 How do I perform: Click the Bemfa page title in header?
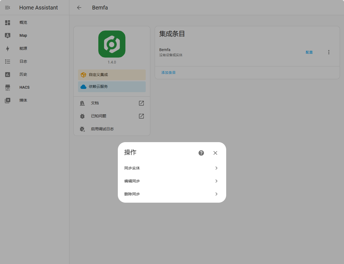pyautogui.click(x=100, y=8)
